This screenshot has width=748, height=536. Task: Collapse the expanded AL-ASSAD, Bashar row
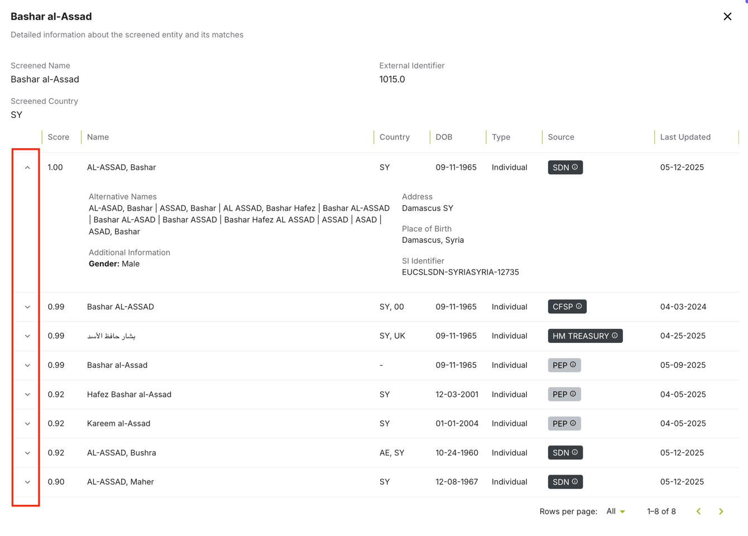pyautogui.click(x=27, y=167)
